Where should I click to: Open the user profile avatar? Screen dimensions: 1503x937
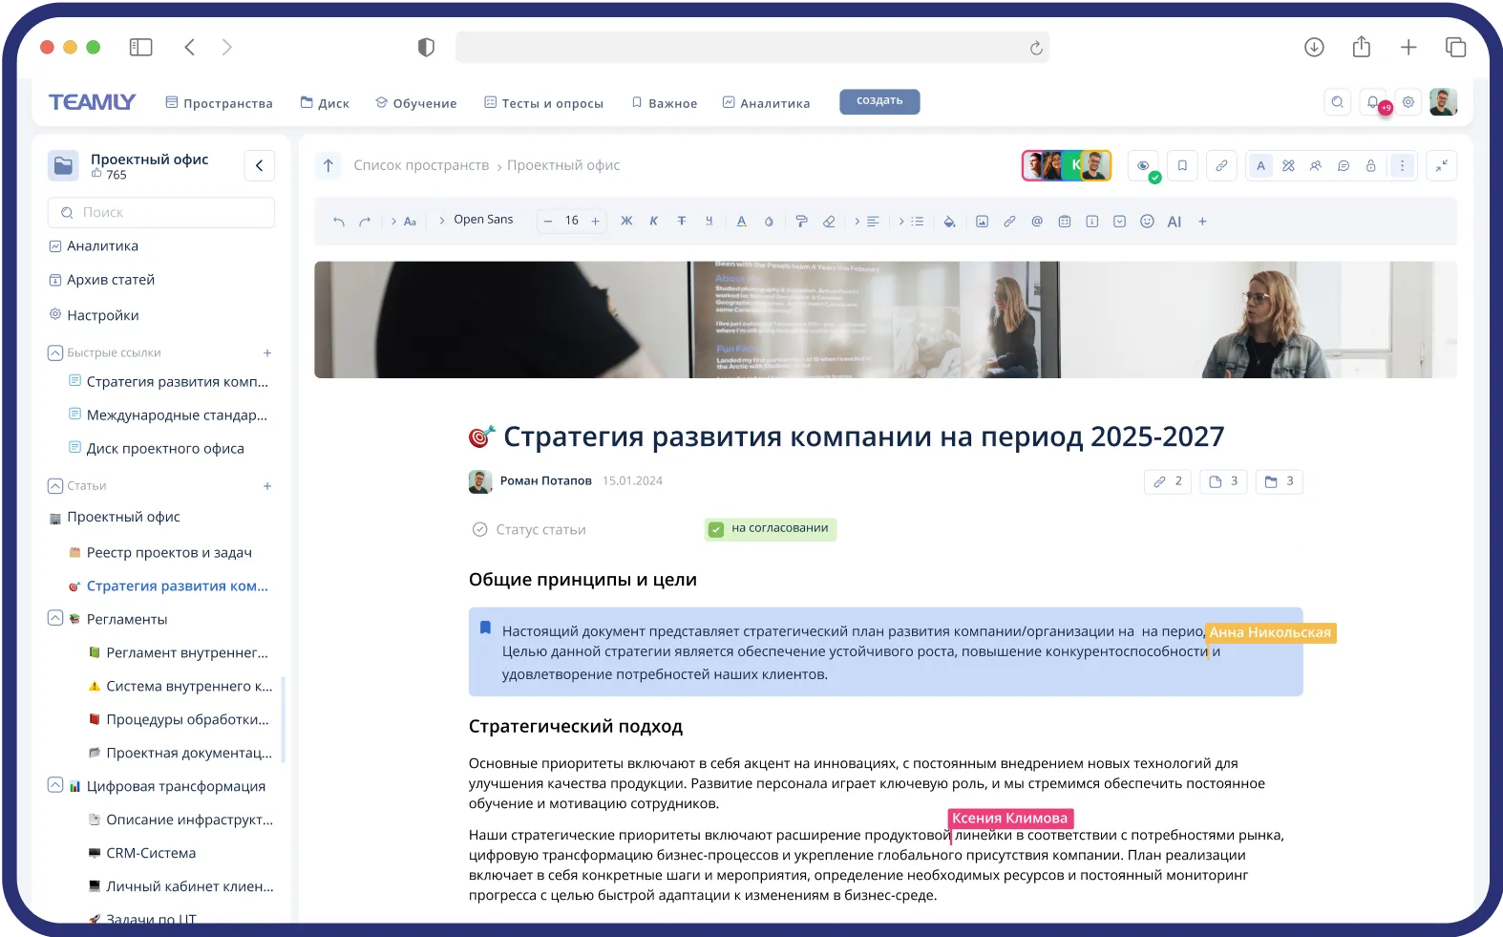pos(1443,102)
